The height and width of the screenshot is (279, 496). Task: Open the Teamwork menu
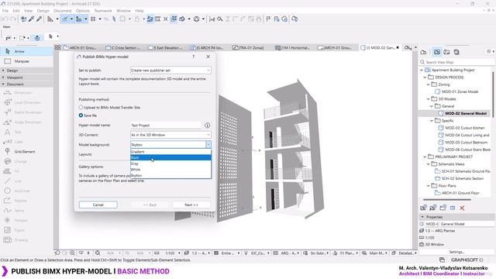(103, 11)
